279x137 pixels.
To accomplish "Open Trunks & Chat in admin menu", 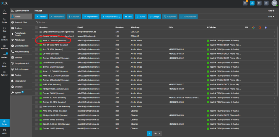I will 21,22.
